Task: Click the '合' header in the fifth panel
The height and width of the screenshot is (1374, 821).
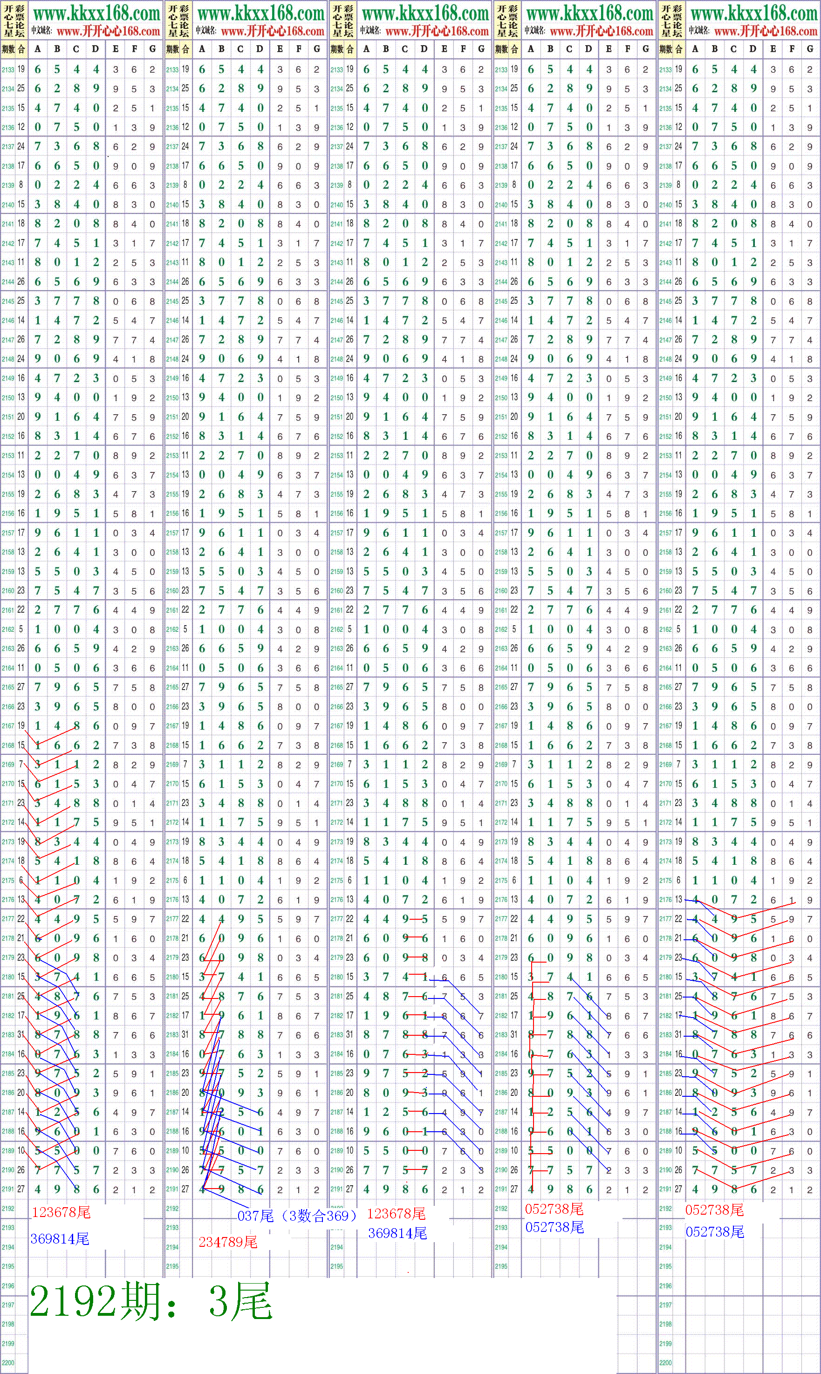Action: [x=679, y=50]
